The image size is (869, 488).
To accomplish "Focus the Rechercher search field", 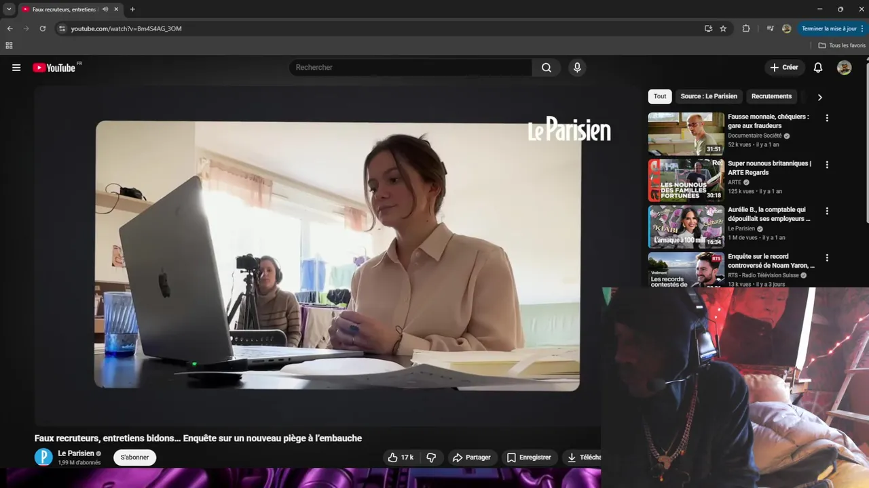I will point(411,68).
